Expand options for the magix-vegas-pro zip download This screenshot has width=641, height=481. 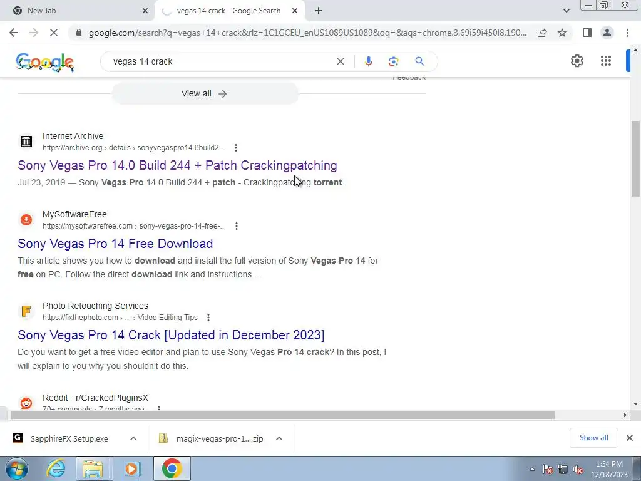tap(279, 438)
